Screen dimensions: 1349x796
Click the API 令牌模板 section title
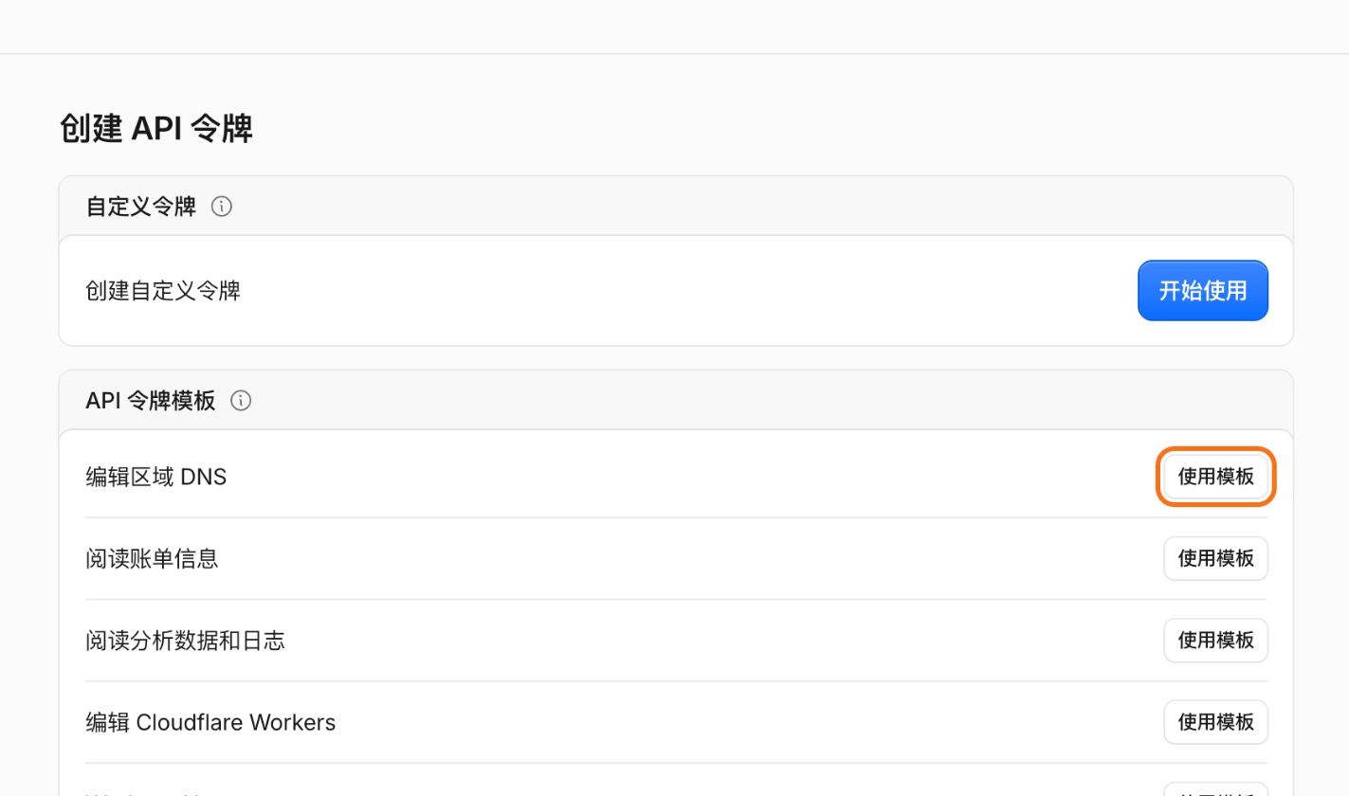(x=151, y=401)
